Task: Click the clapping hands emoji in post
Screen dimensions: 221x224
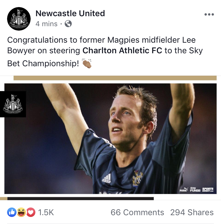Action: coord(87,63)
